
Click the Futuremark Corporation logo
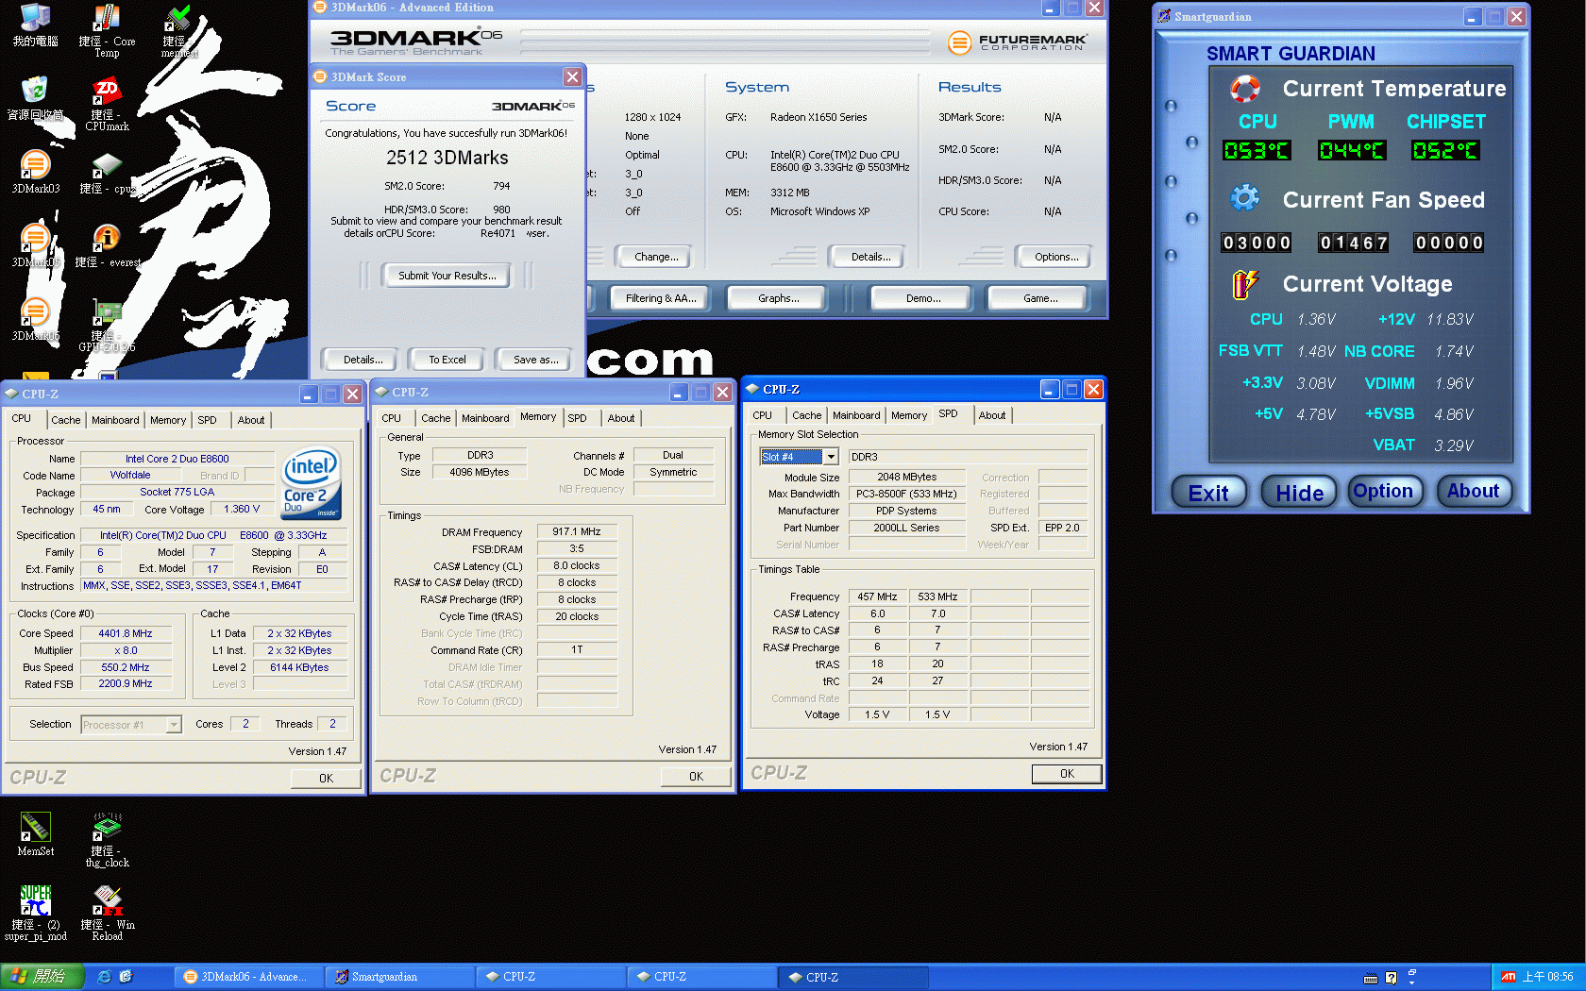coord(1017,42)
